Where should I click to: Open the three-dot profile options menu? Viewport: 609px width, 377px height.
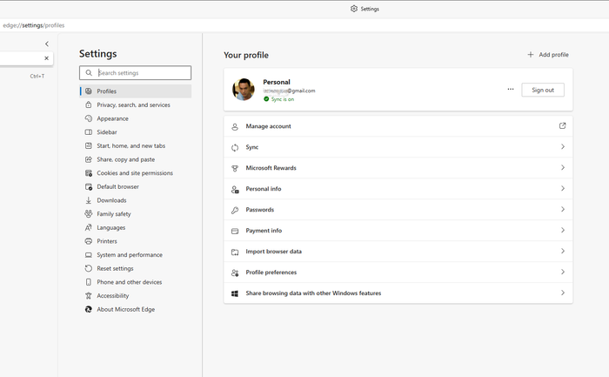511,90
